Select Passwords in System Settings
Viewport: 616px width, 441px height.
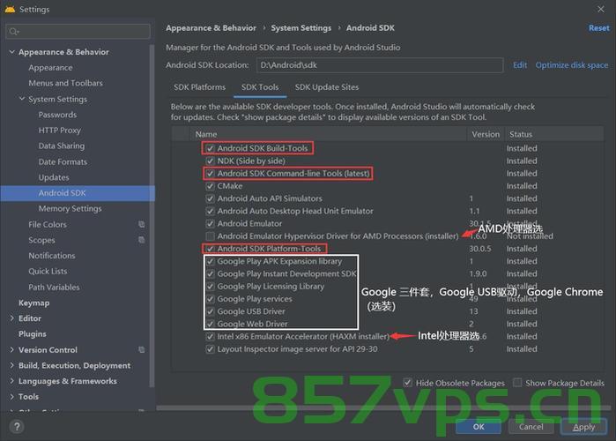click(57, 115)
